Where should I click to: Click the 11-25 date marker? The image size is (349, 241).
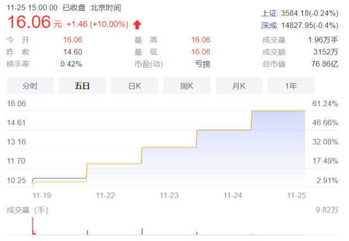point(296,195)
